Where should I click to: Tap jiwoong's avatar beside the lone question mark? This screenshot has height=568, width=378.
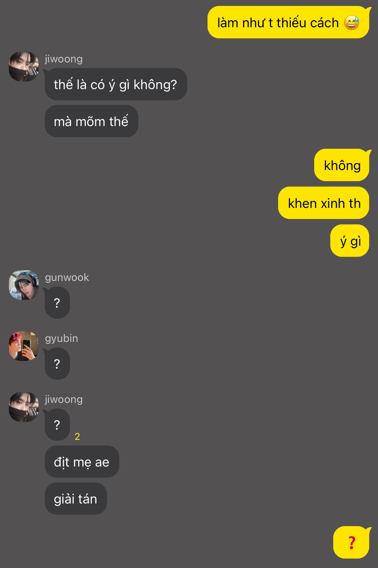coord(24,407)
